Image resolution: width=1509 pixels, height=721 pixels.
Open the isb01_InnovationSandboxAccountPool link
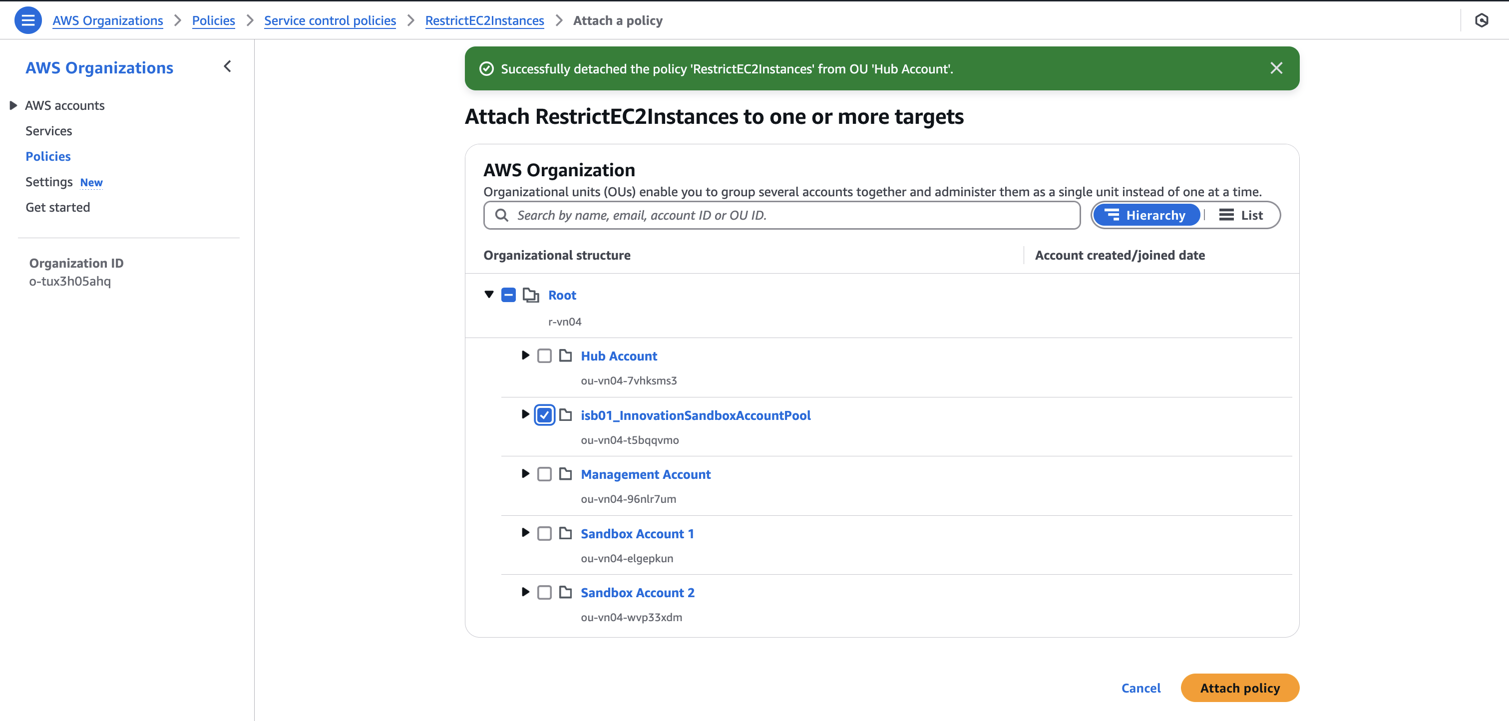(x=696, y=415)
